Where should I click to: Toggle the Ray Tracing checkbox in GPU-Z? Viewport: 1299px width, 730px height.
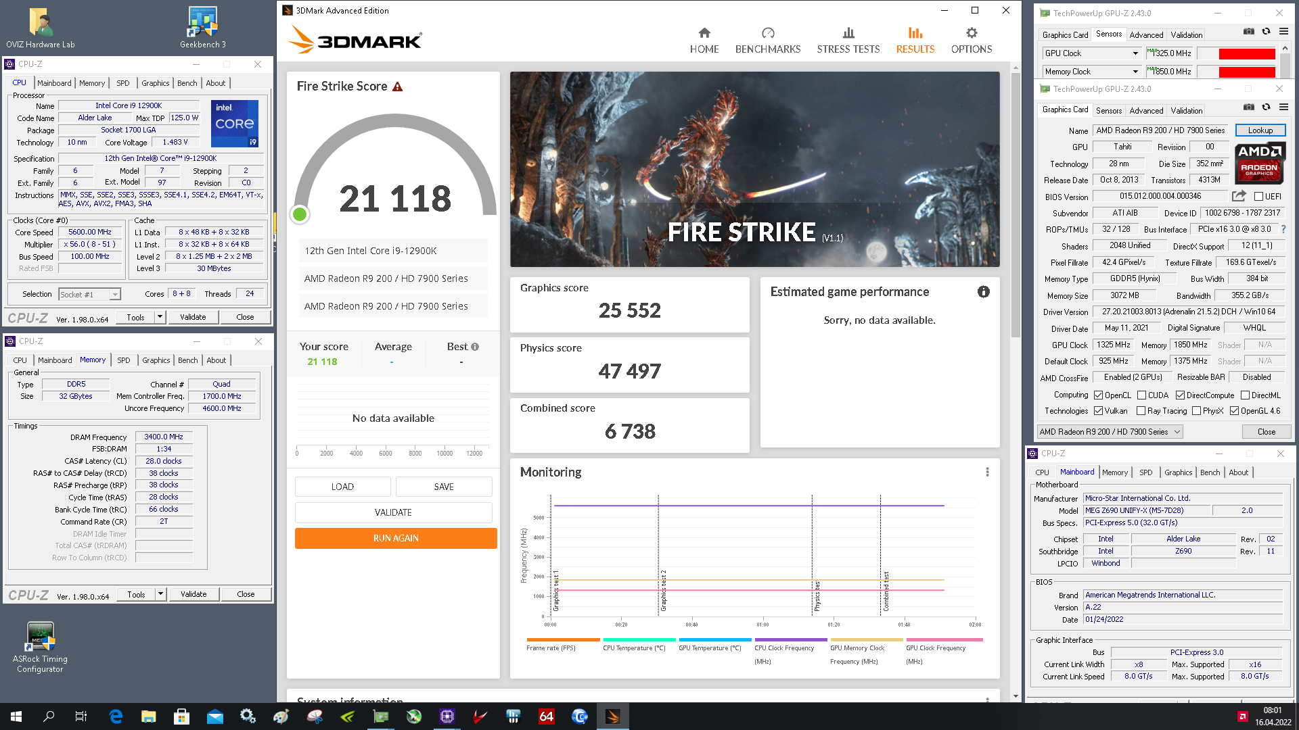click(x=1141, y=411)
